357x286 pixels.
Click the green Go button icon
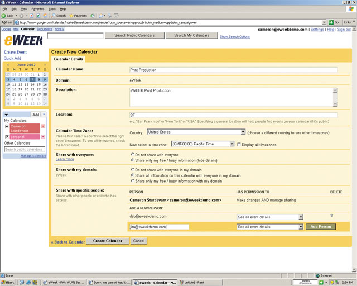[x=331, y=22]
